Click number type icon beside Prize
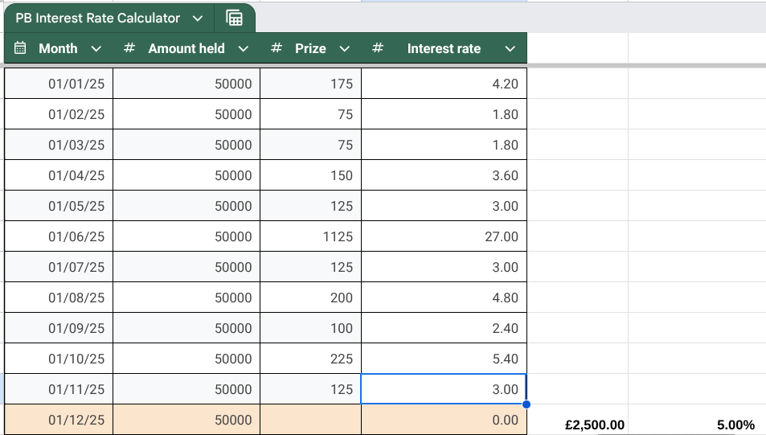766x435 pixels. (276, 48)
